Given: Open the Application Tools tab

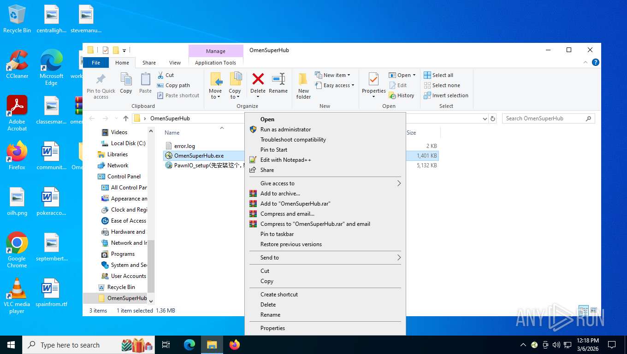Looking at the screenshot, I should 215,63.
